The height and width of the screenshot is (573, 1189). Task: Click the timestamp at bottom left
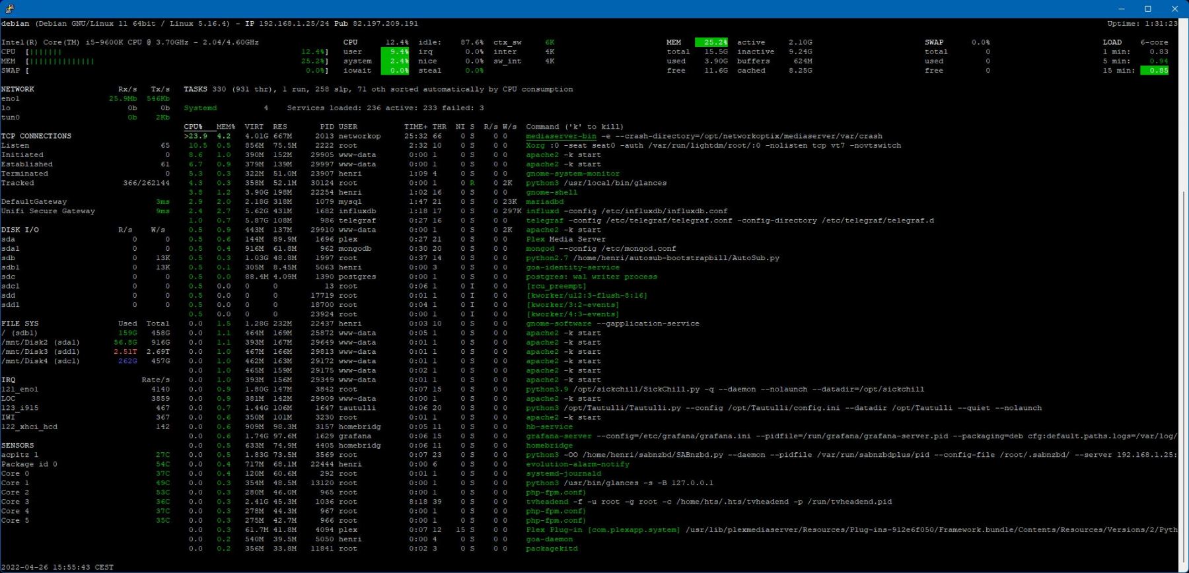tap(57, 567)
